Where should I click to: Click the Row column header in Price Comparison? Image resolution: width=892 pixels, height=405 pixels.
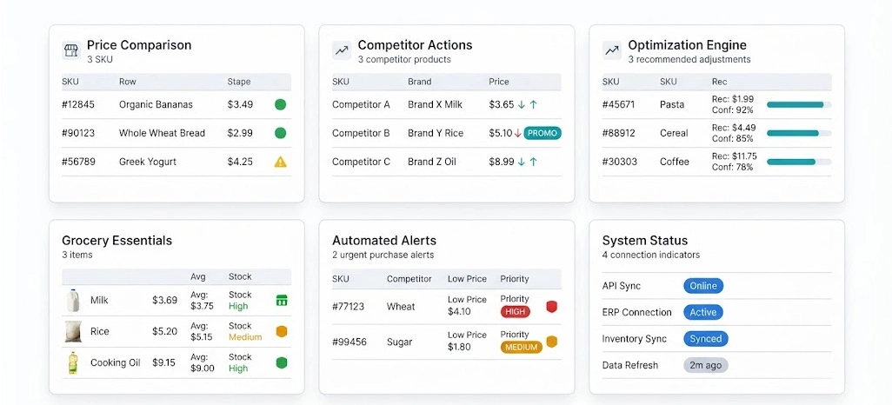pos(128,82)
